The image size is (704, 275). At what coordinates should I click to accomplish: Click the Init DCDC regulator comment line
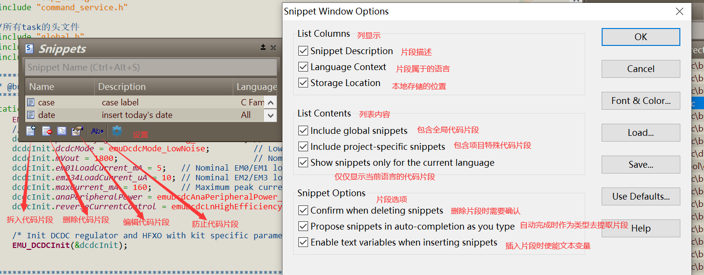(147, 235)
